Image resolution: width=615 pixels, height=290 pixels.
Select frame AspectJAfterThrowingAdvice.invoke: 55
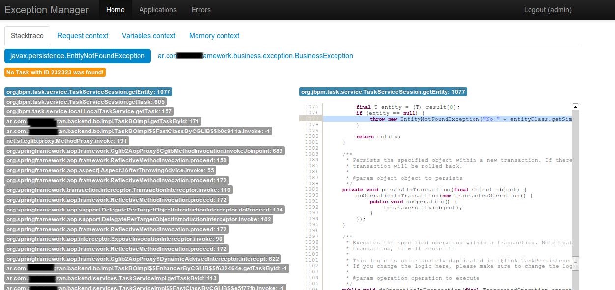click(x=111, y=170)
